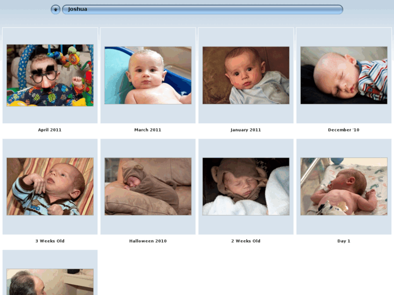The height and width of the screenshot is (295, 394).
Task: Open the sleeping baby December '10 photo
Action: 344,75
